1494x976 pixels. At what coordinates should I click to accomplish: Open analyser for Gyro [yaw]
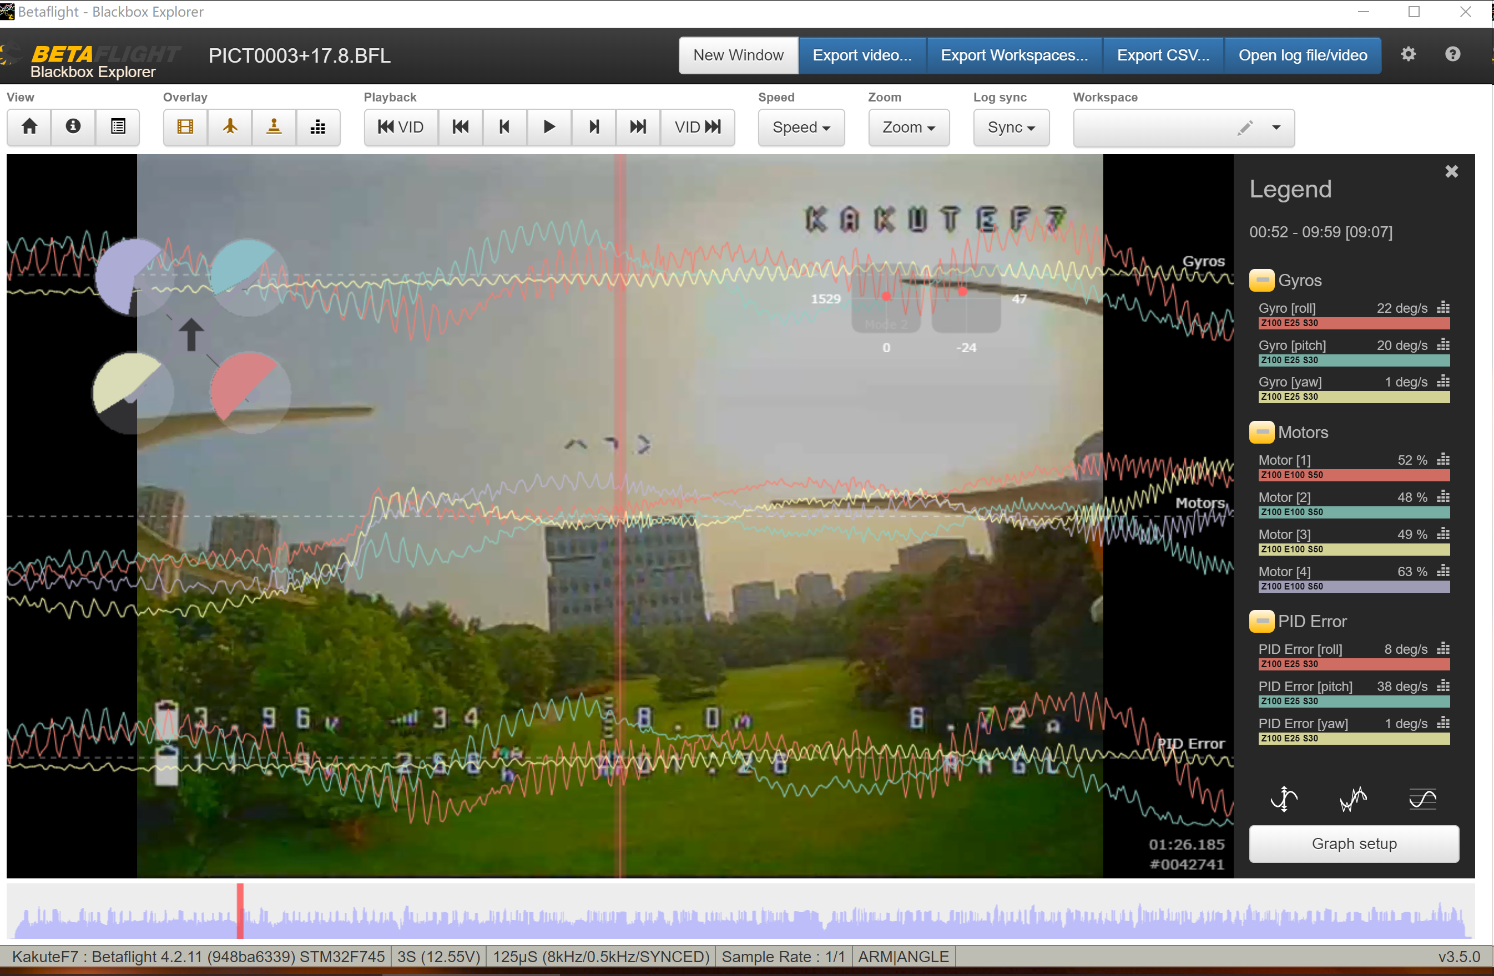(x=1443, y=382)
